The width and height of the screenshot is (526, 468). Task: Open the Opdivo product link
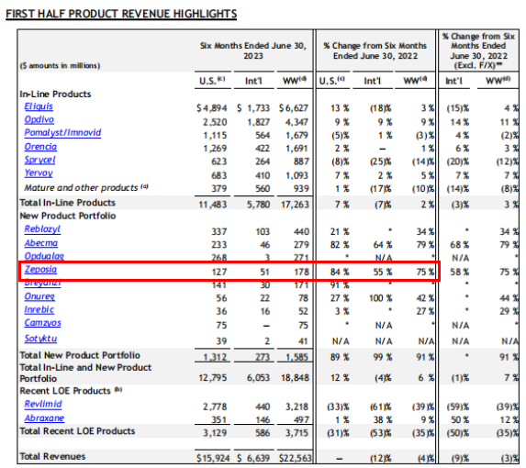(x=39, y=119)
